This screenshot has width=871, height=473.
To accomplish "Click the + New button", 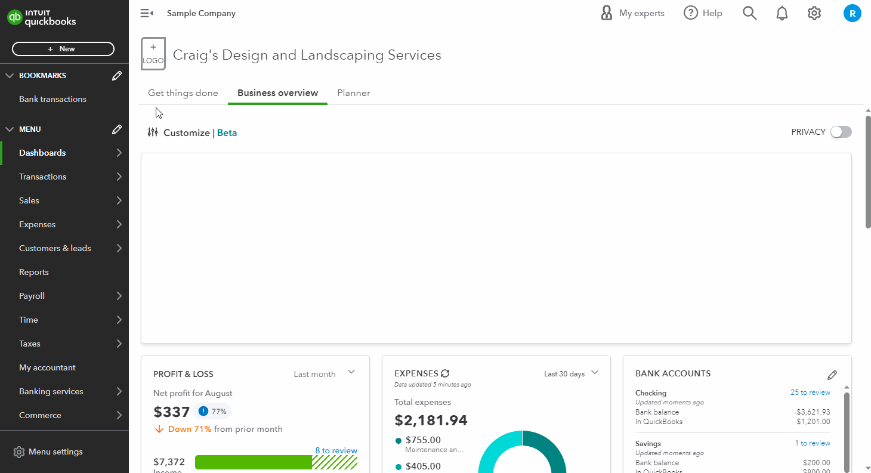I will click(x=63, y=49).
